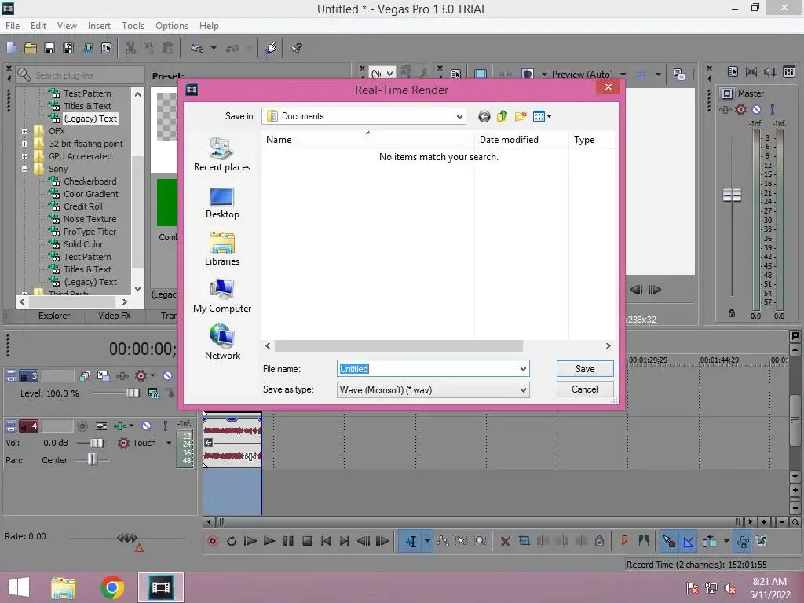Viewport: 804px width, 603px height.
Task: Open Network location in save dialog
Action: click(x=222, y=342)
